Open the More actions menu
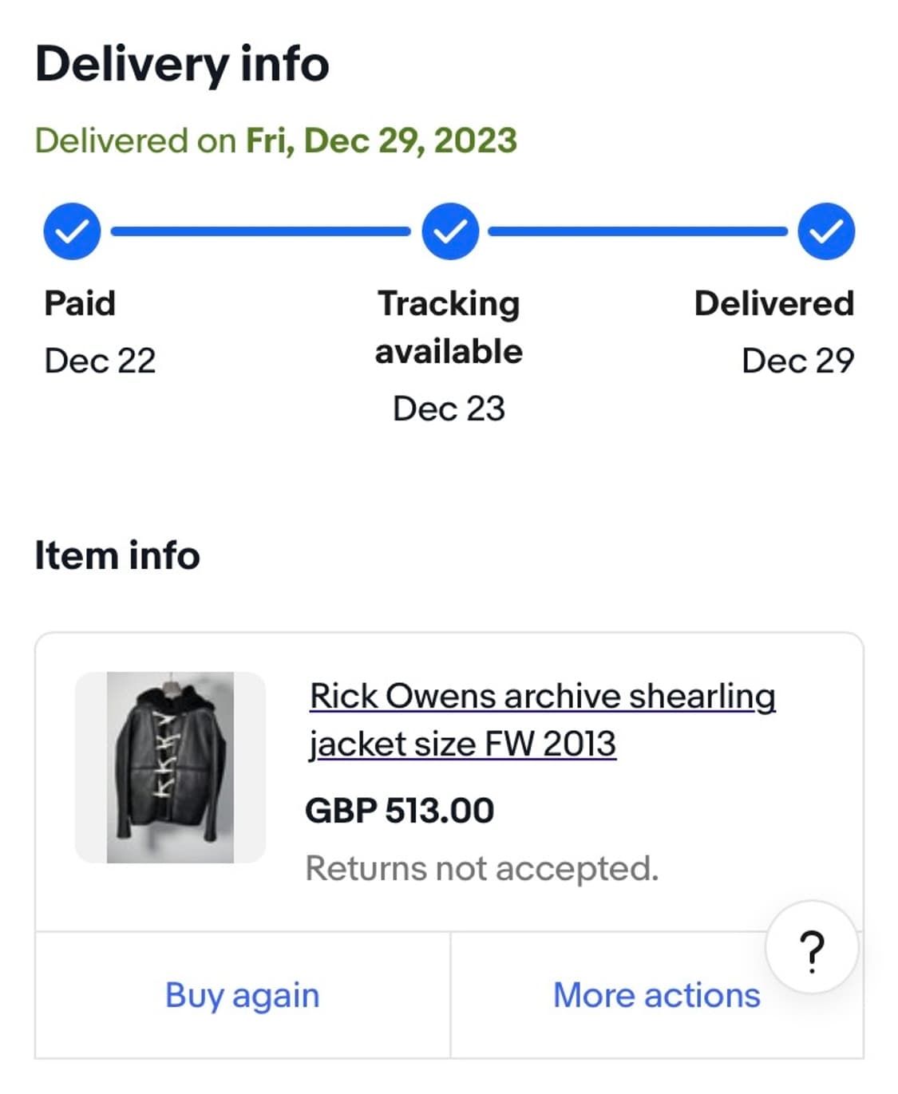Screen dimensions: 898x1094 coord(656,995)
